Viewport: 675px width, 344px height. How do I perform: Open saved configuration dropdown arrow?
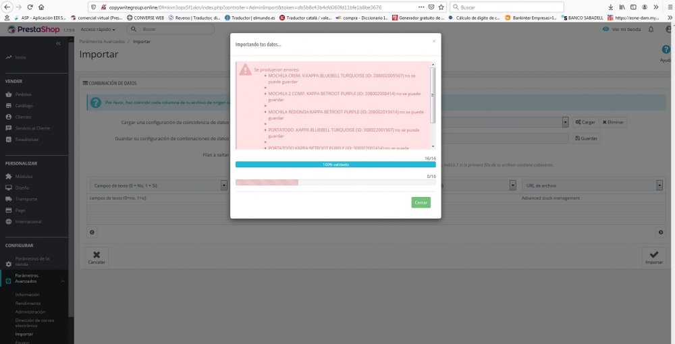pyautogui.click(x=565, y=122)
